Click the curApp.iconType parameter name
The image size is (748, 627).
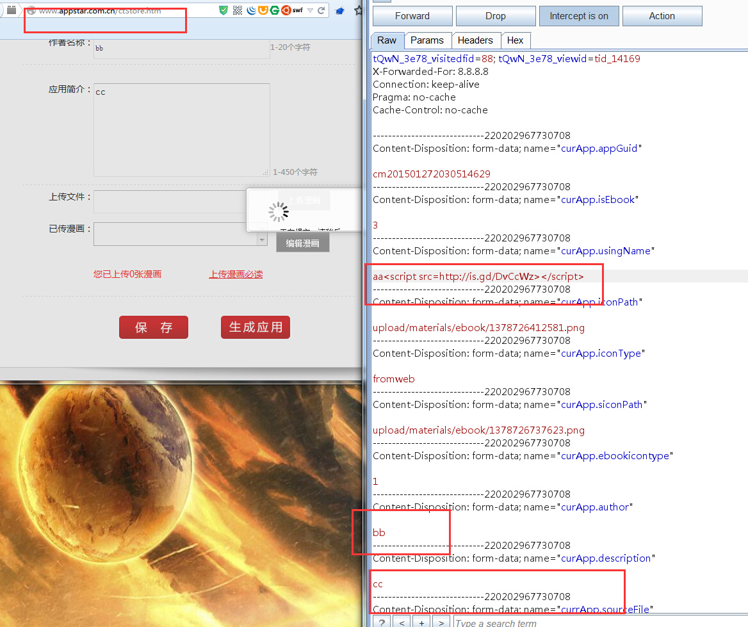(601, 354)
